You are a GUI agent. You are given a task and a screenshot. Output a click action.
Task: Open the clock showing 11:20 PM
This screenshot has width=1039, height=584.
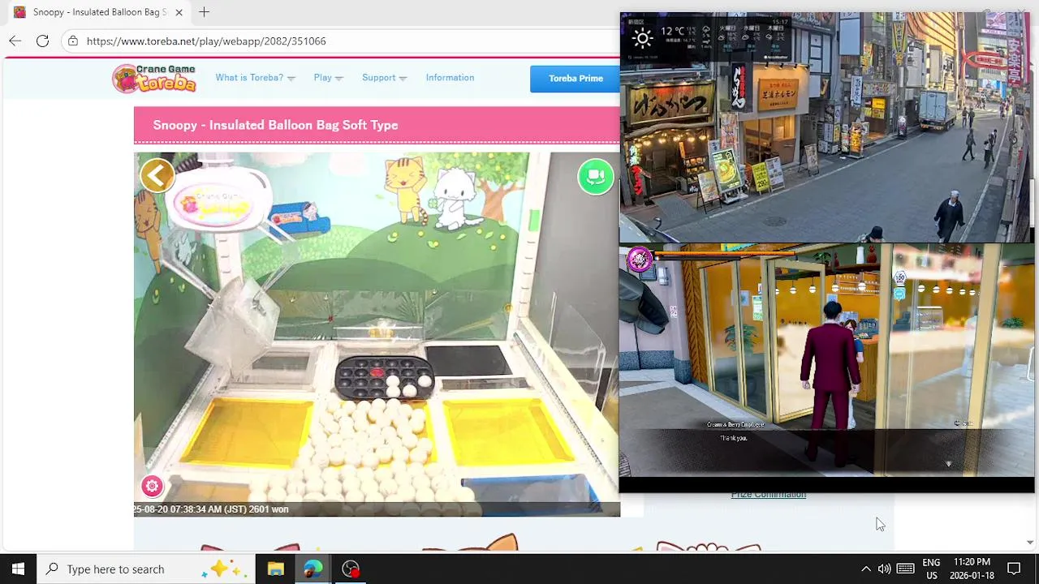[x=972, y=569]
